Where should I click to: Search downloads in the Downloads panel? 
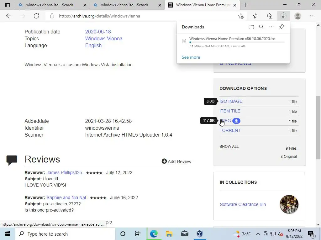click(261, 27)
